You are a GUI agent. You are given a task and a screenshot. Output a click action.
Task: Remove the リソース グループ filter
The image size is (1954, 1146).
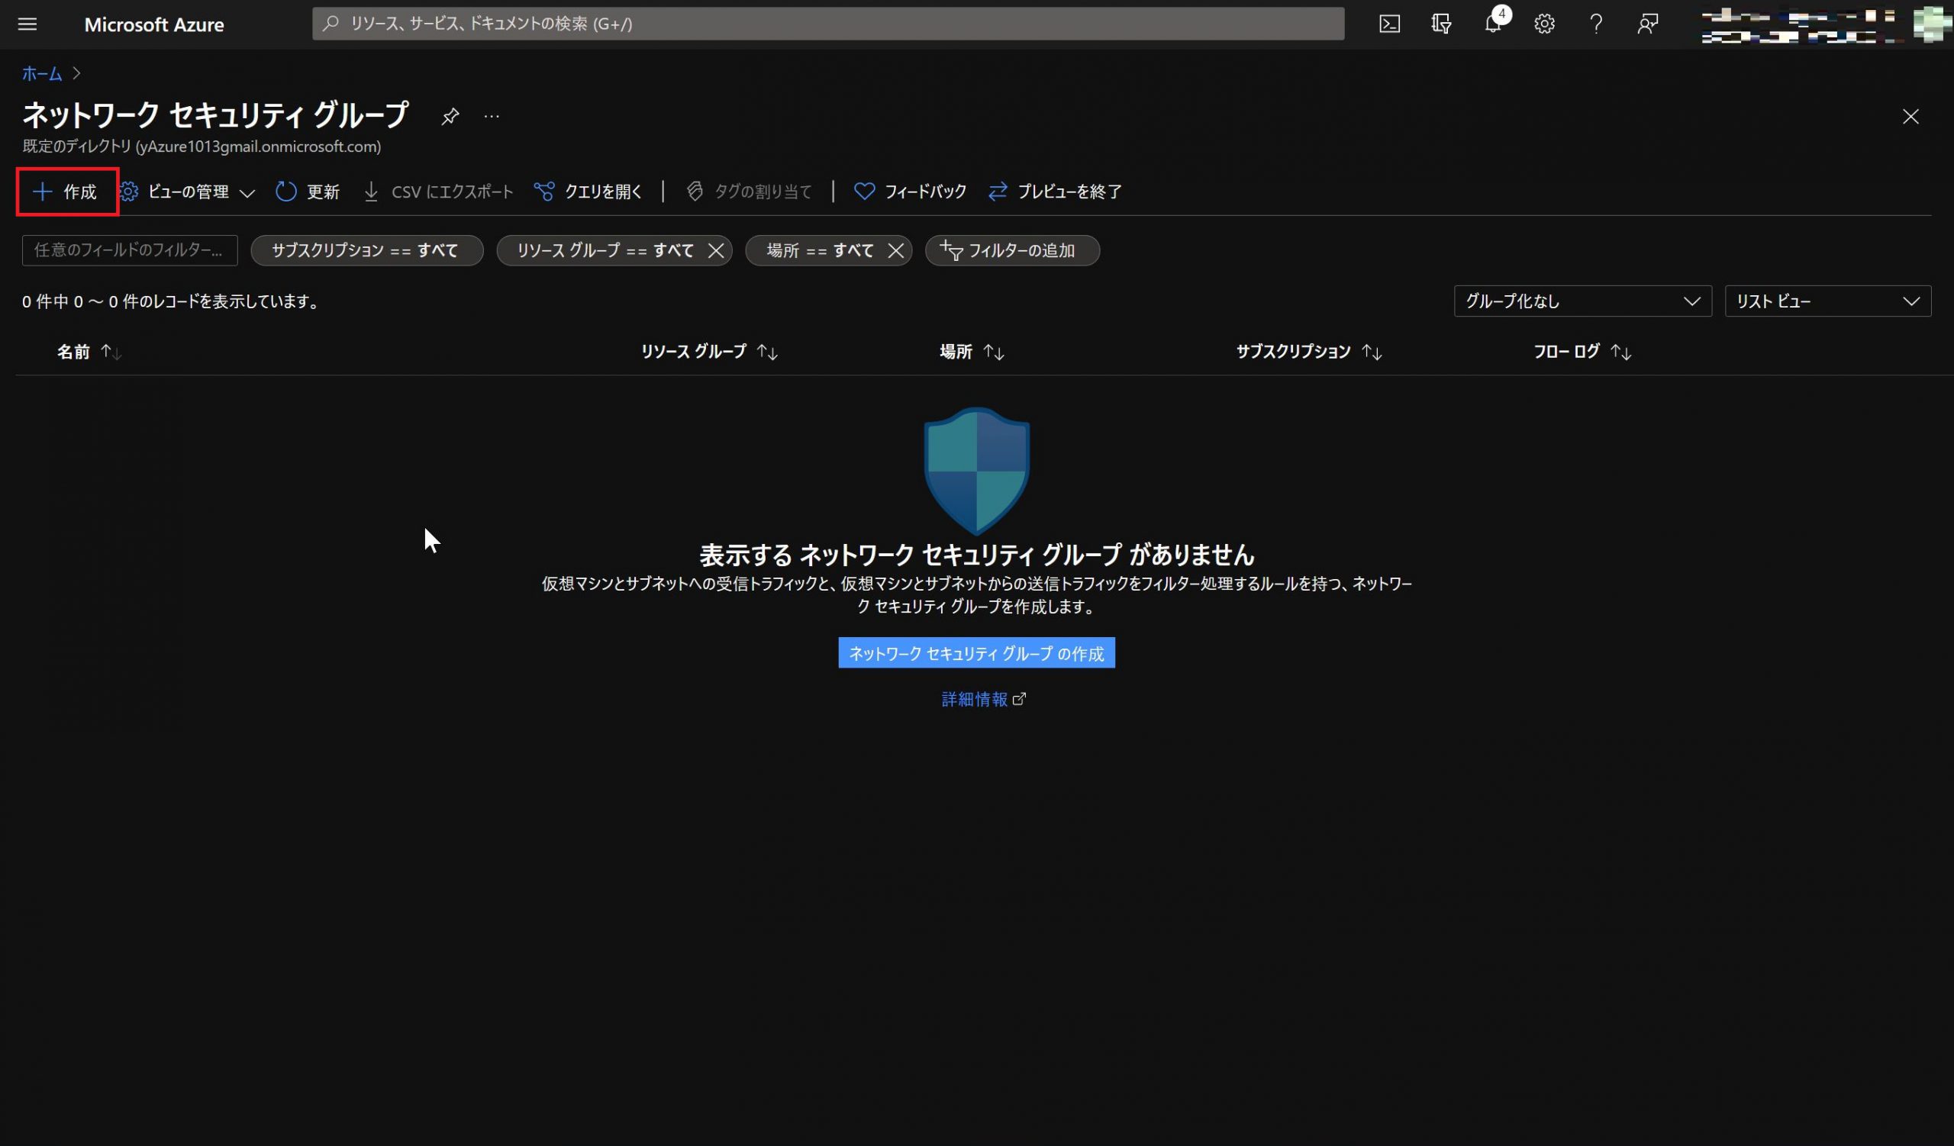coord(716,250)
